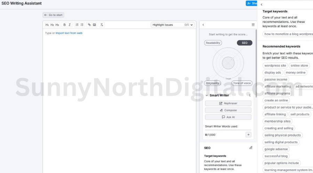Click the 'affiliate marketing' keyword chip
This screenshot has width=313, height=173.
278,86
